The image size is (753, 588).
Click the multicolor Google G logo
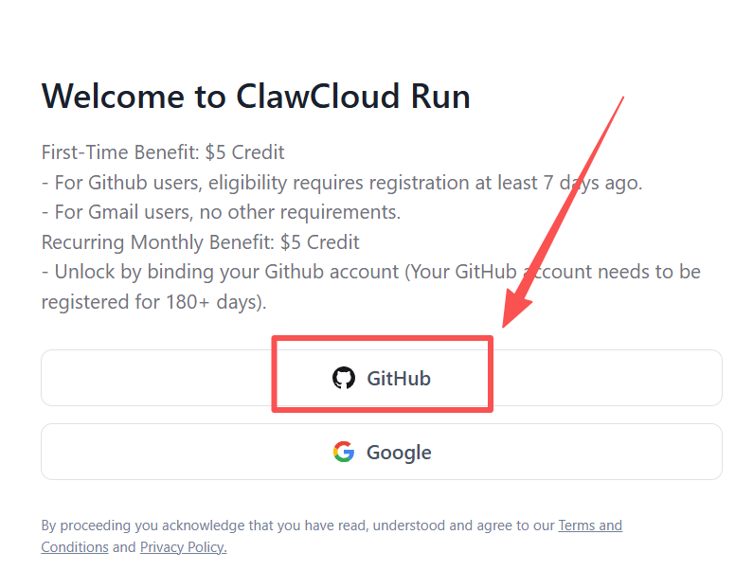point(344,453)
